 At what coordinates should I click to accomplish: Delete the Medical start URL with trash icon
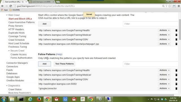[x=176, y=35]
